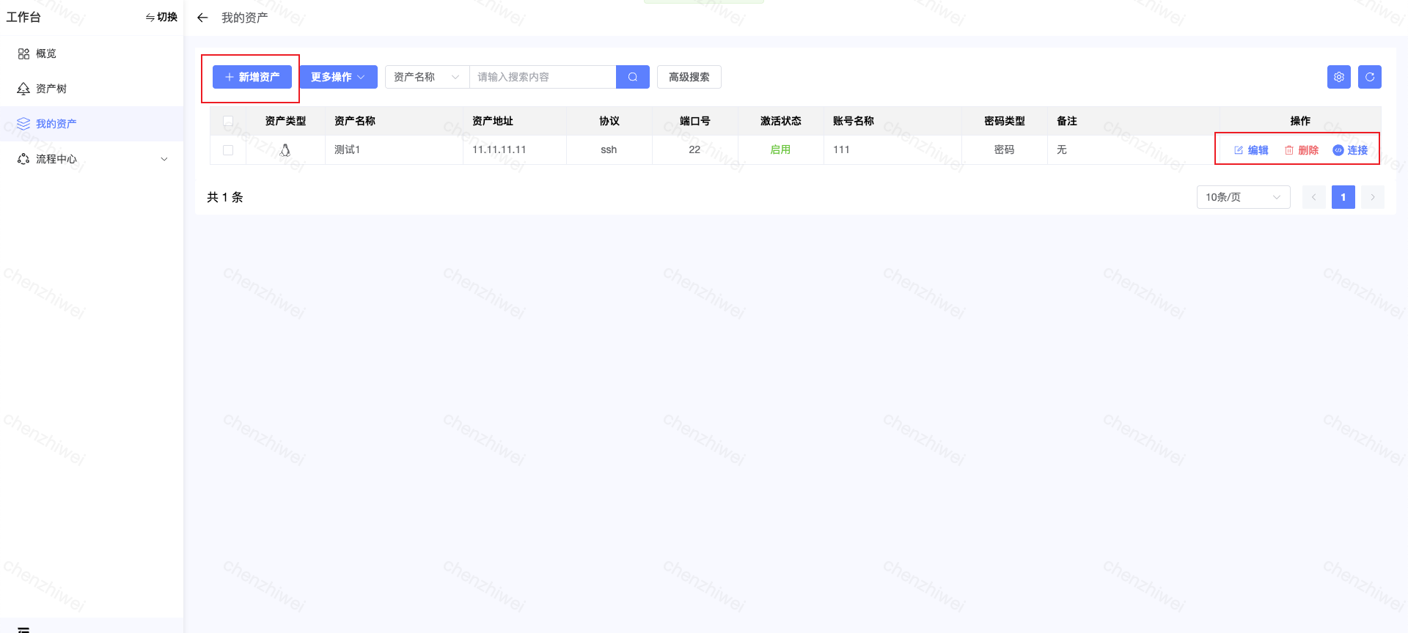The image size is (1408, 633).
Task: Click the 切换 switch workspace button
Action: pyautogui.click(x=161, y=17)
